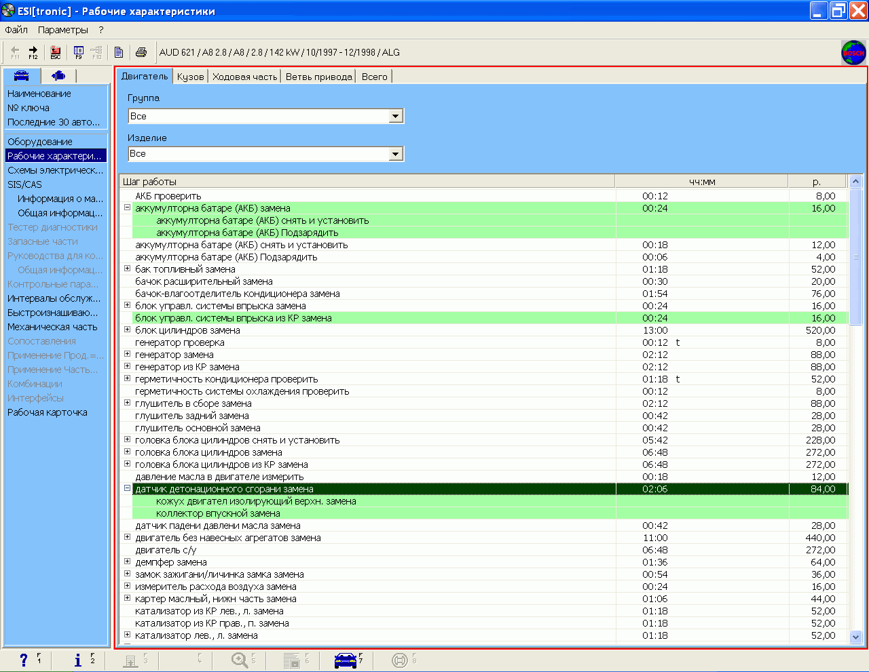This screenshot has height=672, width=869.
Task: Click the scrollbar down arrow
Action: point(855,637)
